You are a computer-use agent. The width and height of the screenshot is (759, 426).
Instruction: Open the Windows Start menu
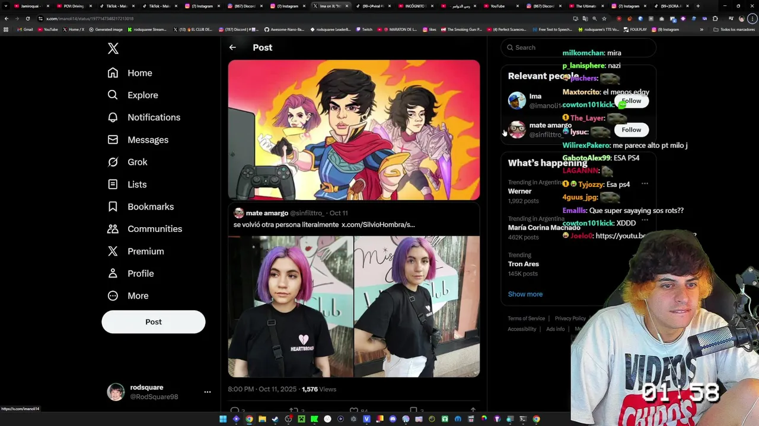(x=223, y=419)
